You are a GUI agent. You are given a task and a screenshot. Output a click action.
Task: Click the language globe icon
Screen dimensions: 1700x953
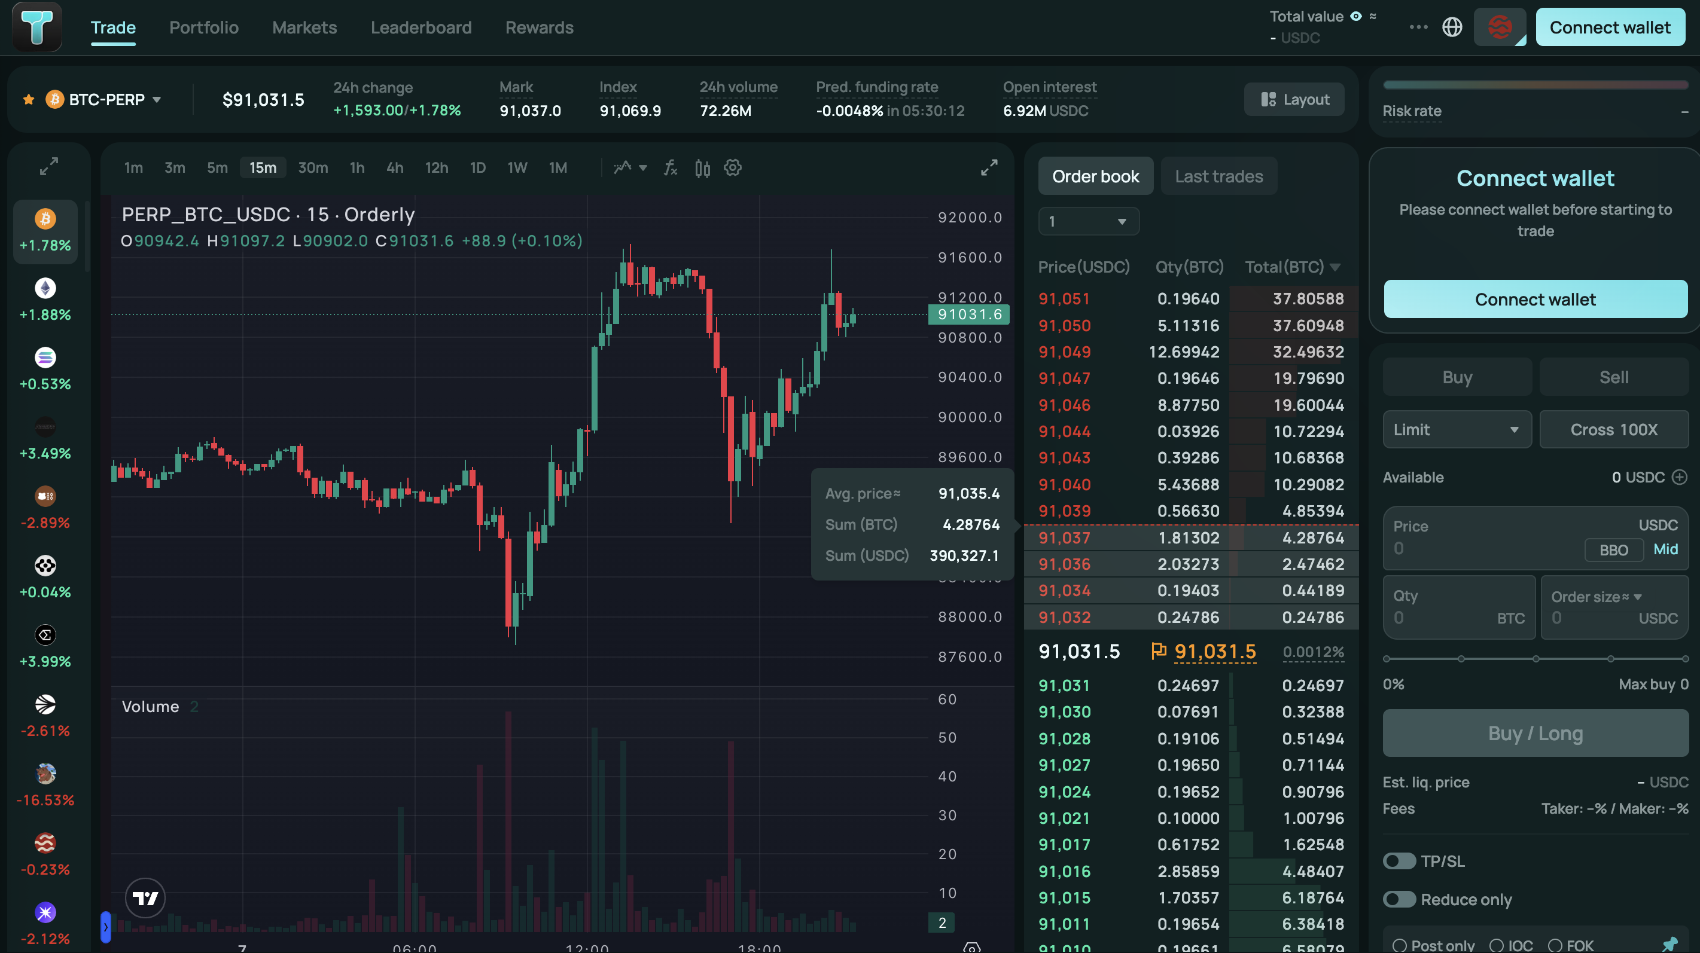[1452, 27]
